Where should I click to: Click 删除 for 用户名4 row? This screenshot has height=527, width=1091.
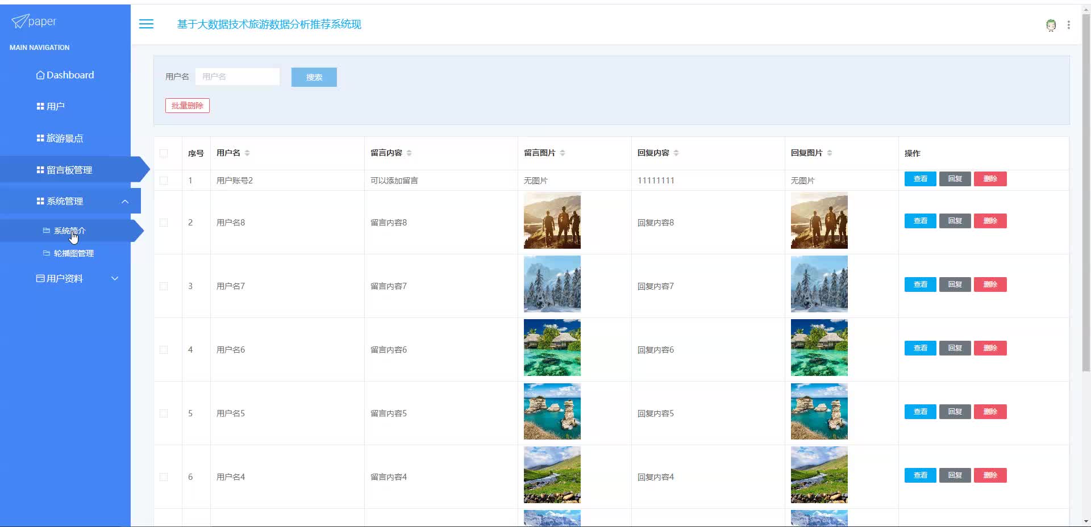(x=990, y=475)
